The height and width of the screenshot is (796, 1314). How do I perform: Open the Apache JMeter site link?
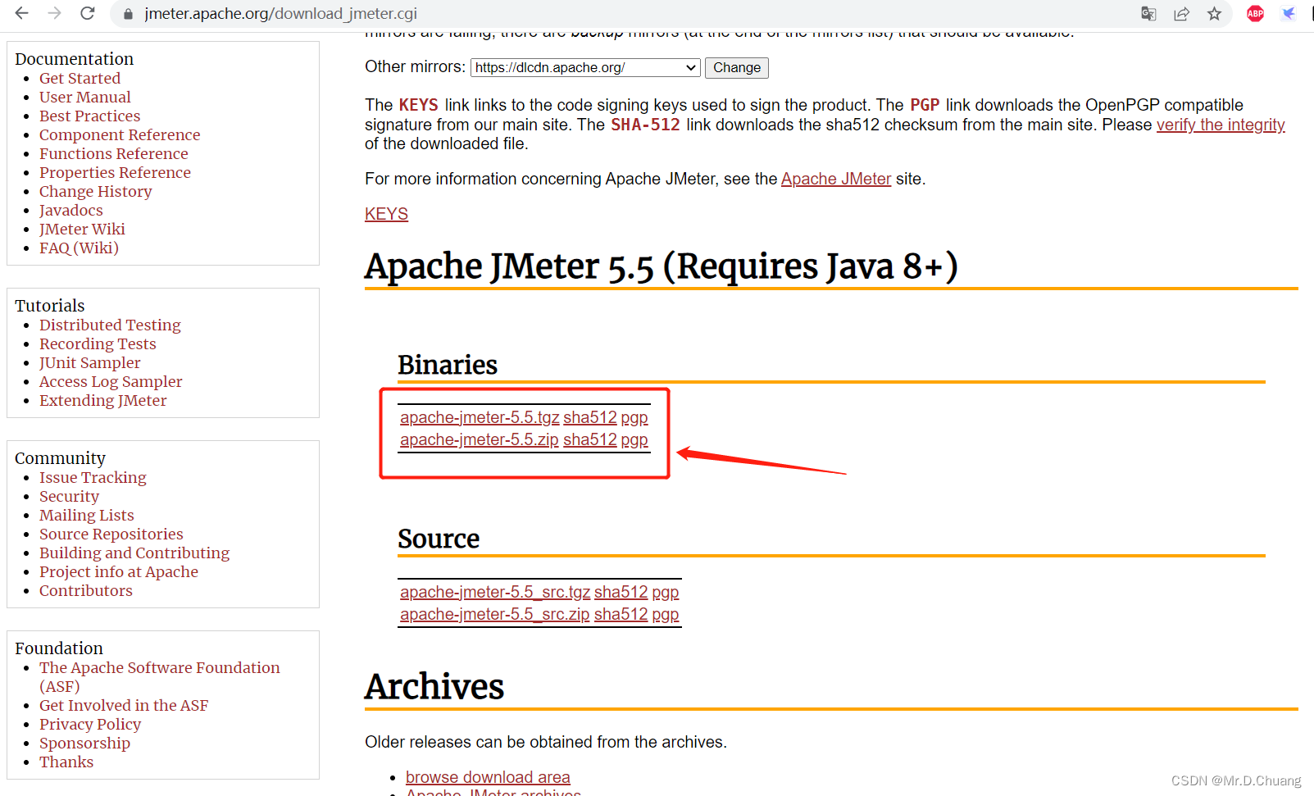coord(835,179)
